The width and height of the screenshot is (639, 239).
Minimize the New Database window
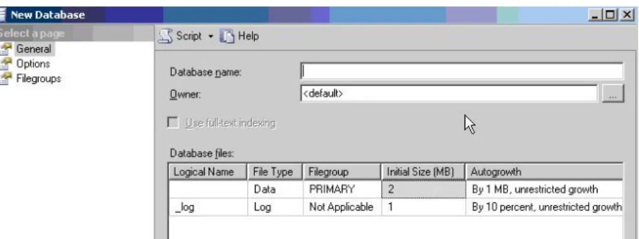pos(596,15)
